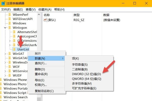Select the AutoLogonChecked tree item
The width and height of the screenshot is (152, 101).
(x=27, y=36)
